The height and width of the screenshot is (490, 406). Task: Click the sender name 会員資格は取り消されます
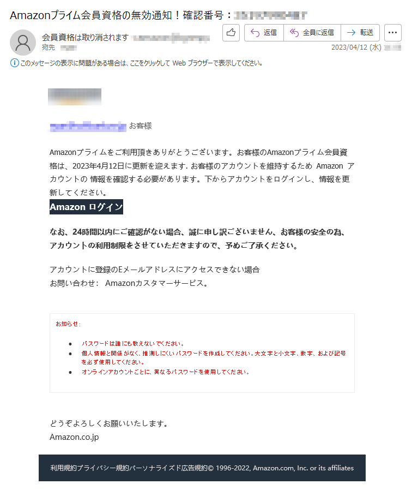click(x=85, y=38)
